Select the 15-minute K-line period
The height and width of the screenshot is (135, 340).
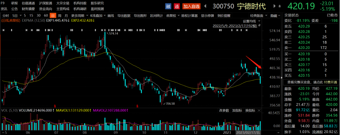point(31,16)
